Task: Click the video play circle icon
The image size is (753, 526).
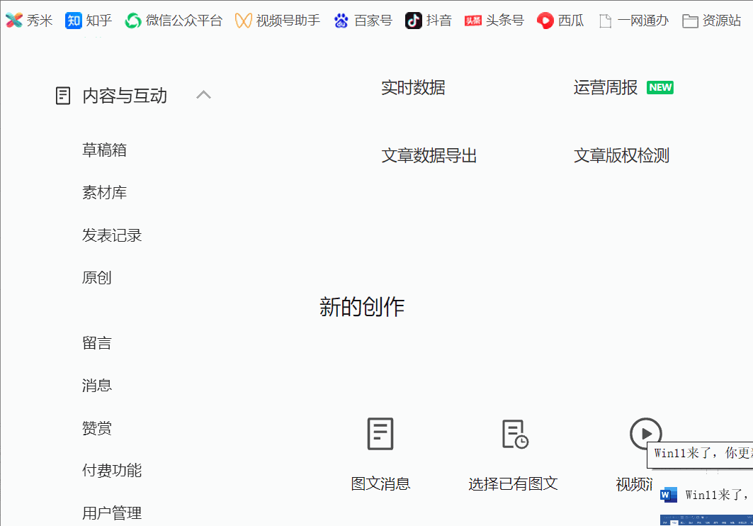Action: tap(645, 433)
